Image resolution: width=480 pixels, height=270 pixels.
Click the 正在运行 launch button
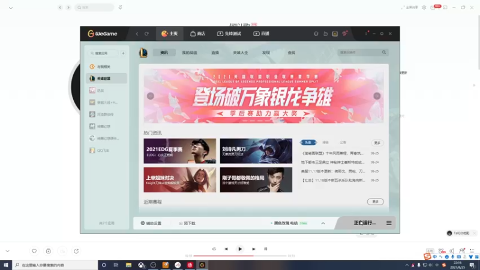pyautogui.click(x=364, y=223)
